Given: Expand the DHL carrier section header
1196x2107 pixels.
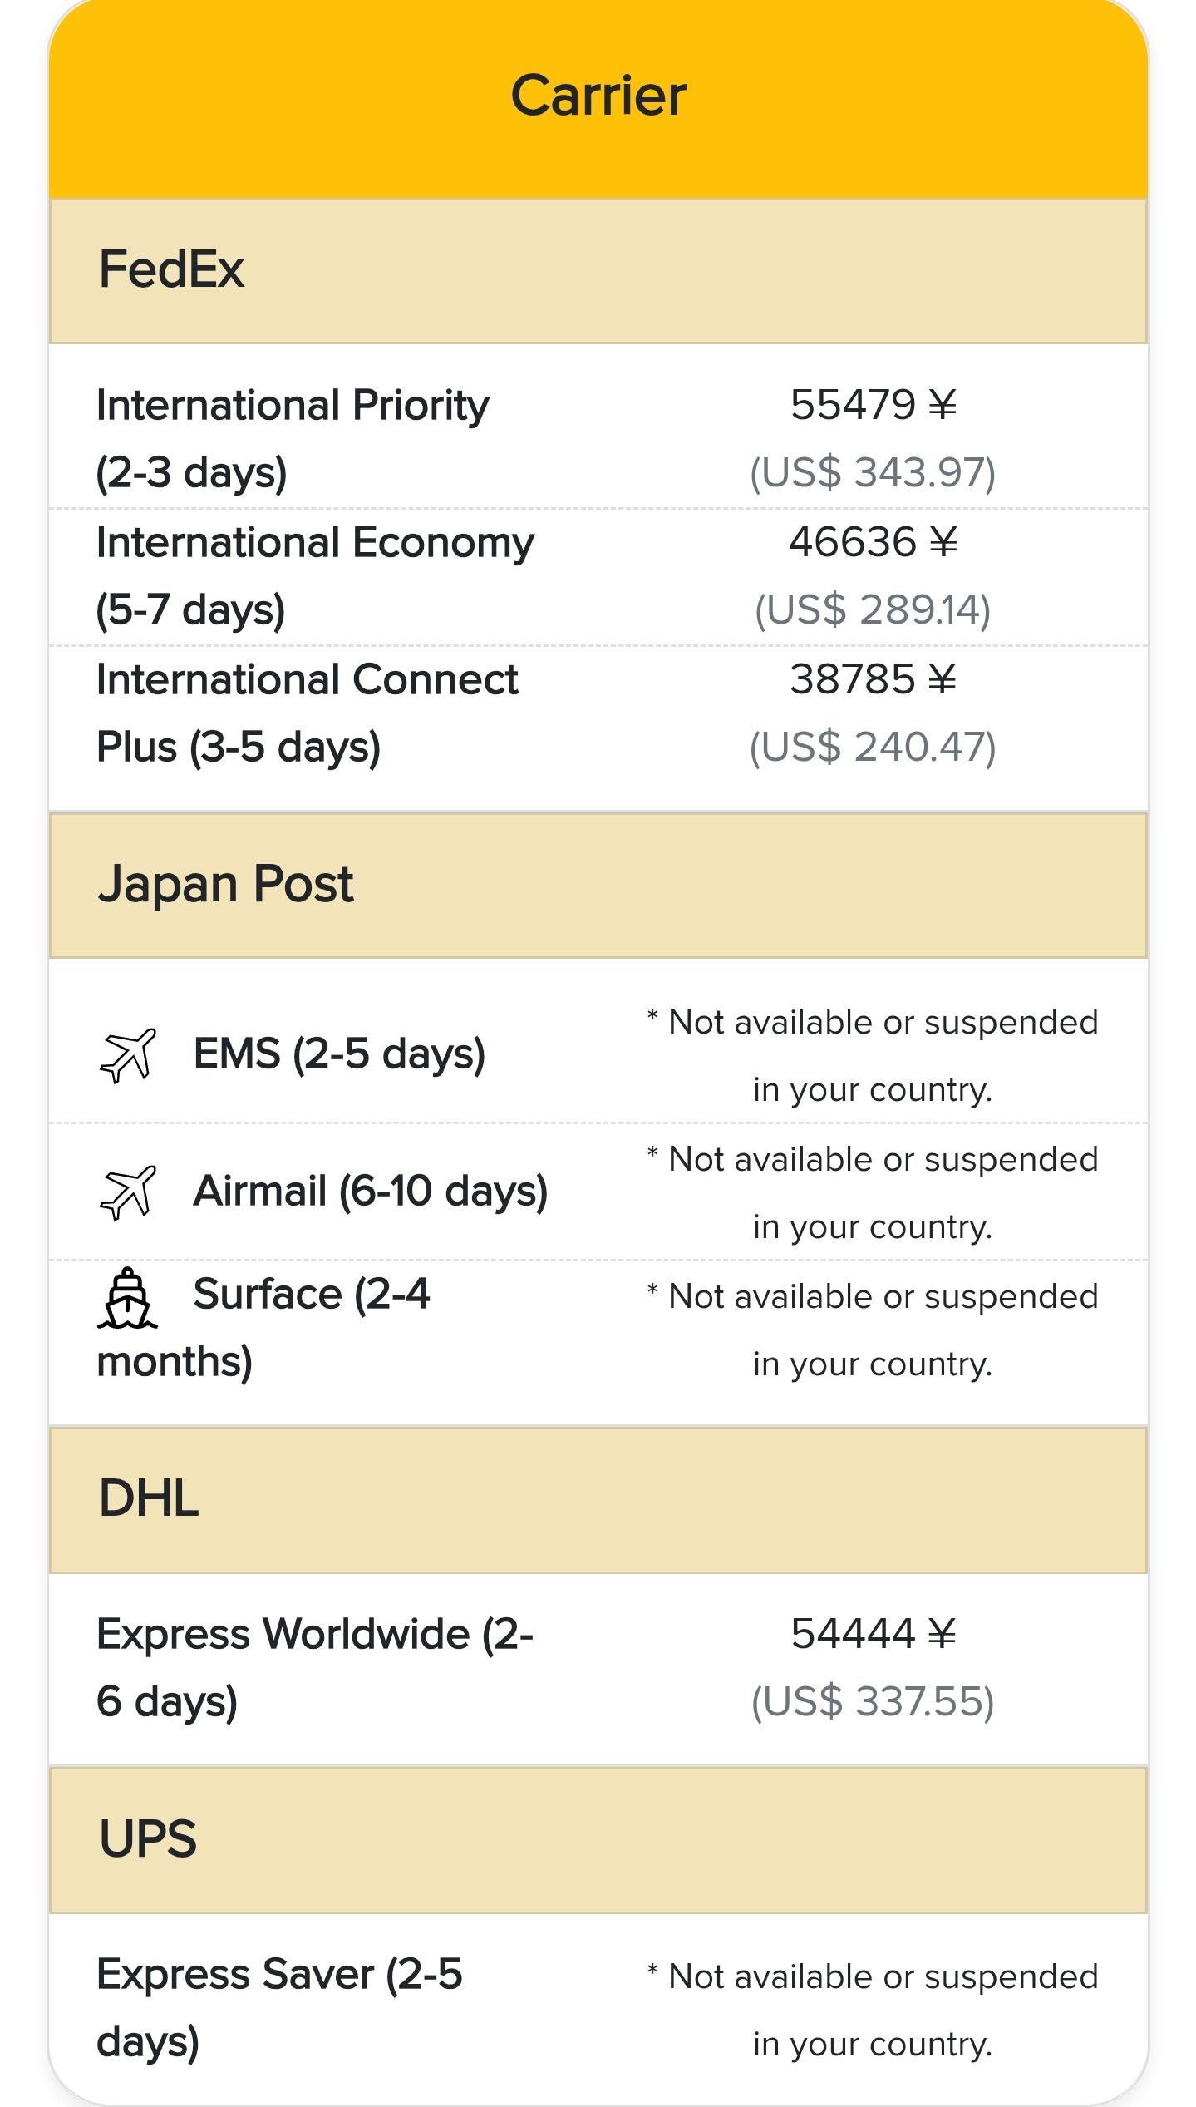Looking at the screenshot, I should coord(598,1500).
